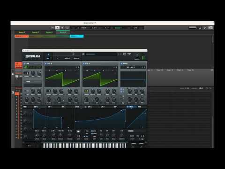
Task: Switch to the OSC tab in Serum
Action: 48,58
